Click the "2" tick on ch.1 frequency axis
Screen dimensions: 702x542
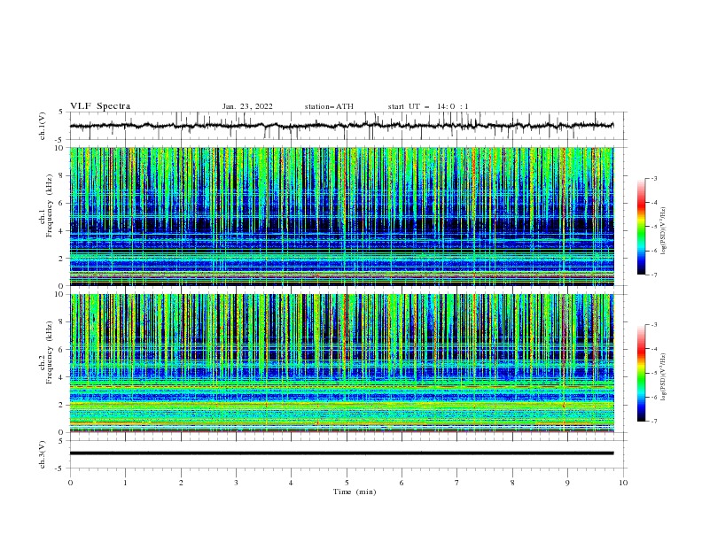tap(62, 259)
